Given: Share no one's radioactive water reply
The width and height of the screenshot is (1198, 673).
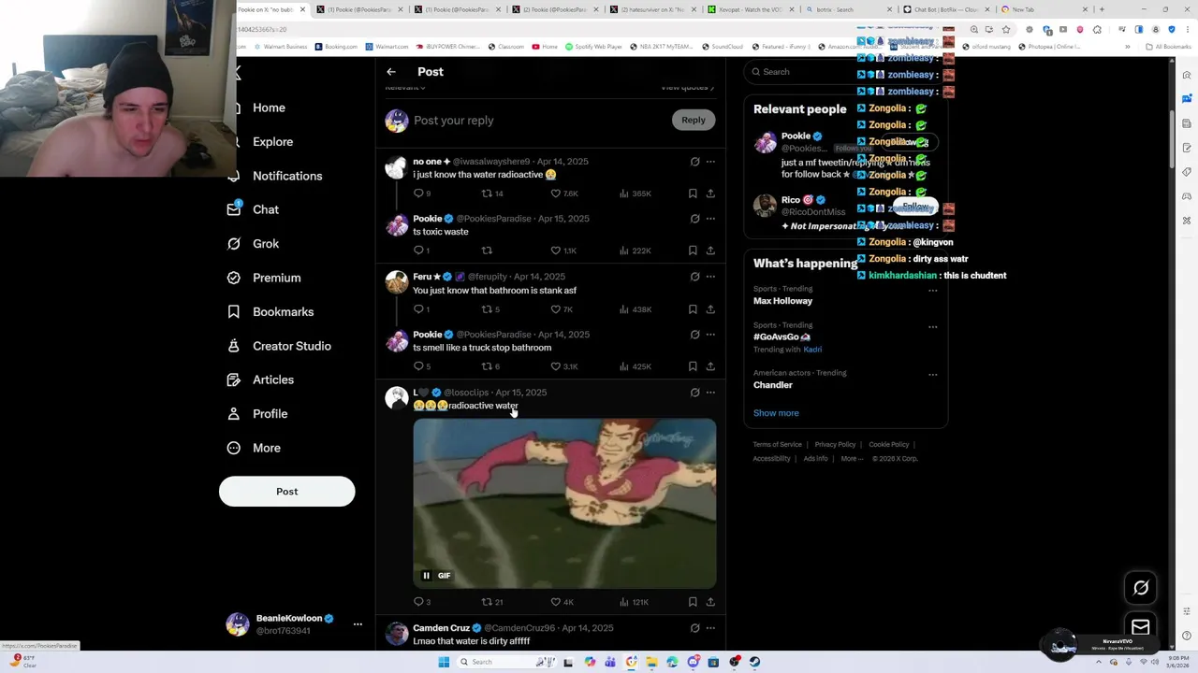Looking at the screenshot, I should [x=710, y=193].
